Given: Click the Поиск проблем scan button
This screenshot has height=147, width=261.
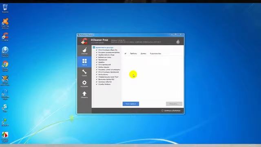Looking at the screenshot, I should point(131,104).
